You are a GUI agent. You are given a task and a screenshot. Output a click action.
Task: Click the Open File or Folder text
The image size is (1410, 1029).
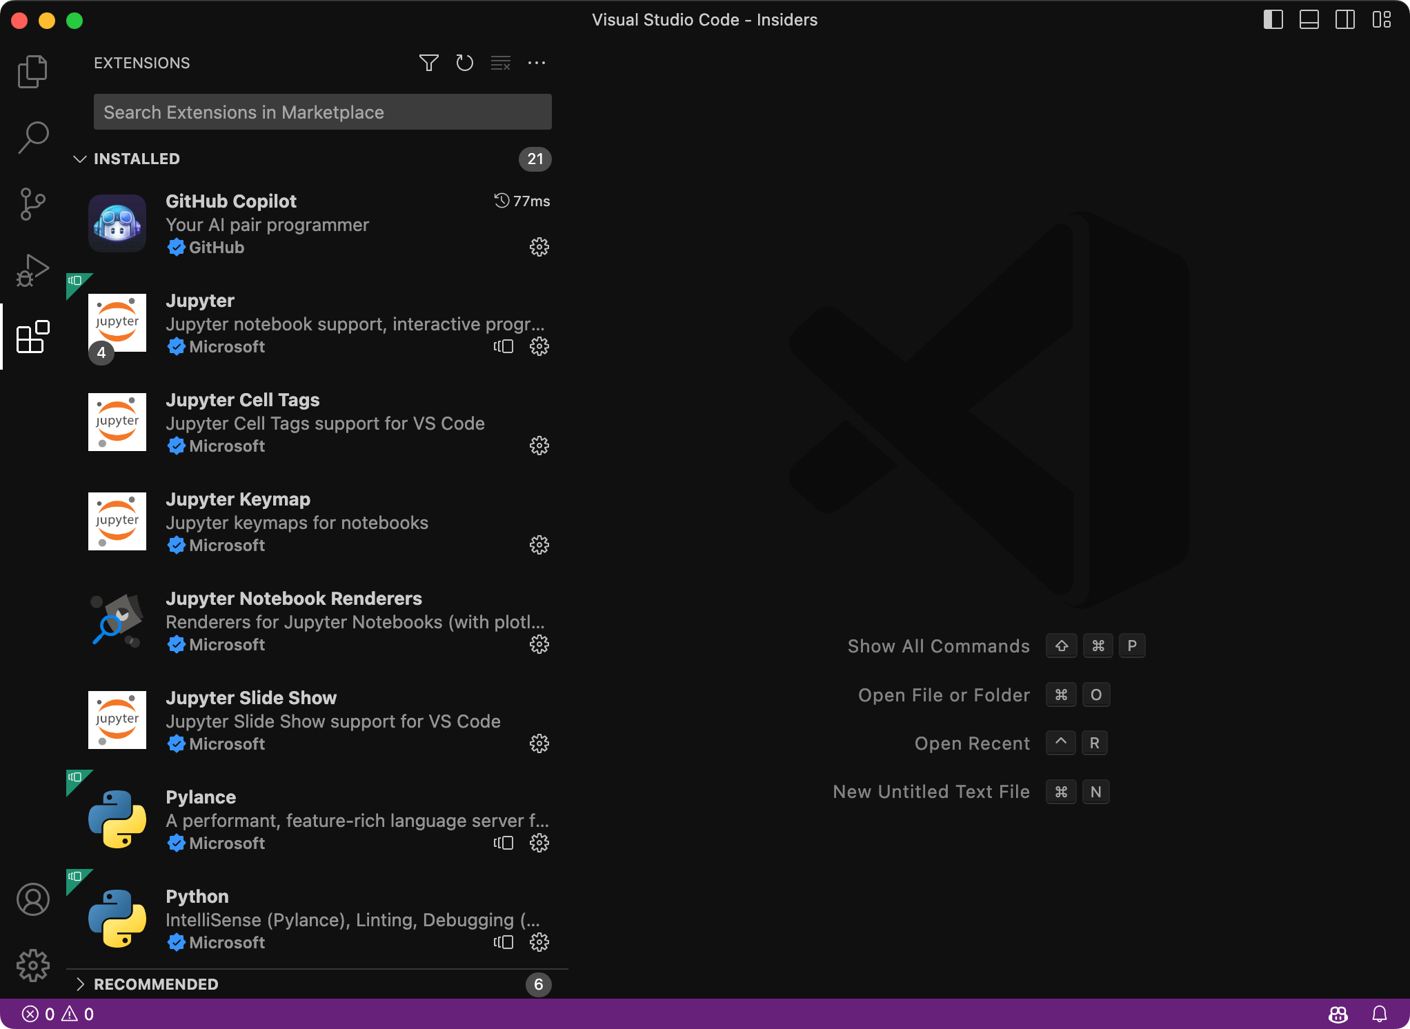pos(944,695)
